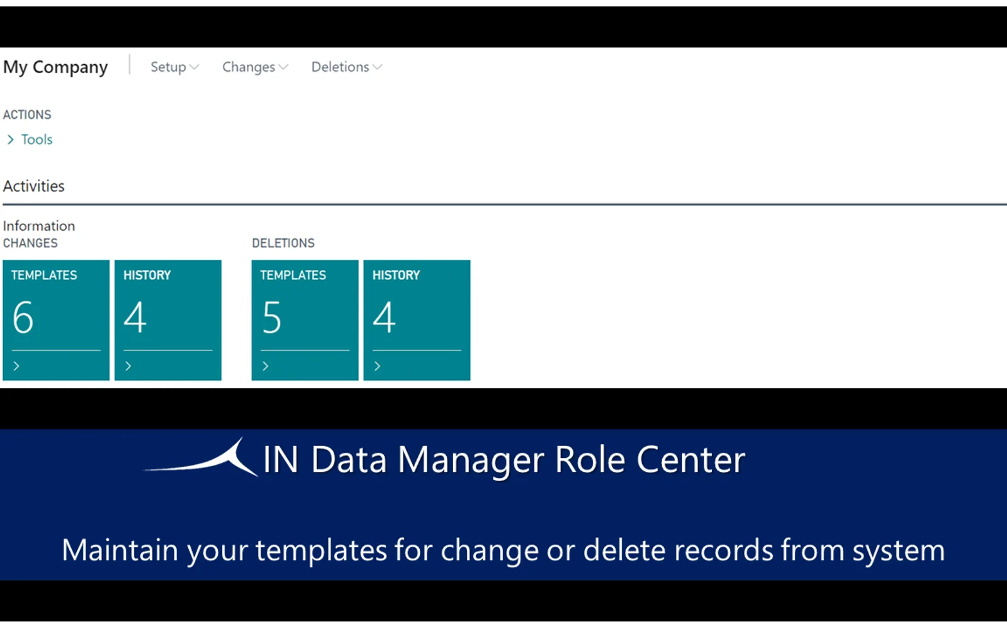1007x629 pixels.
Task: Open the Setup dropdown menu
Action: point(174,67)
